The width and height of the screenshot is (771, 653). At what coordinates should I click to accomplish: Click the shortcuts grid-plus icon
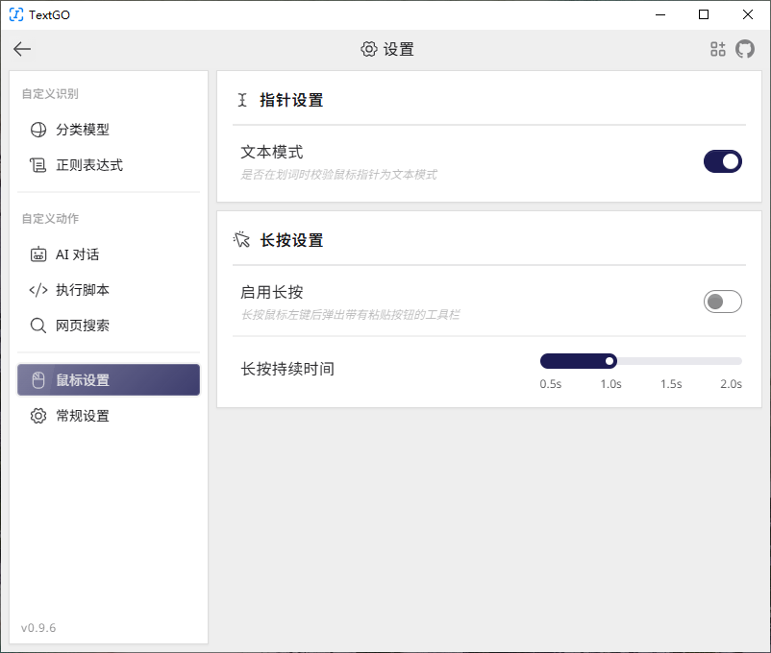(718, 49)
